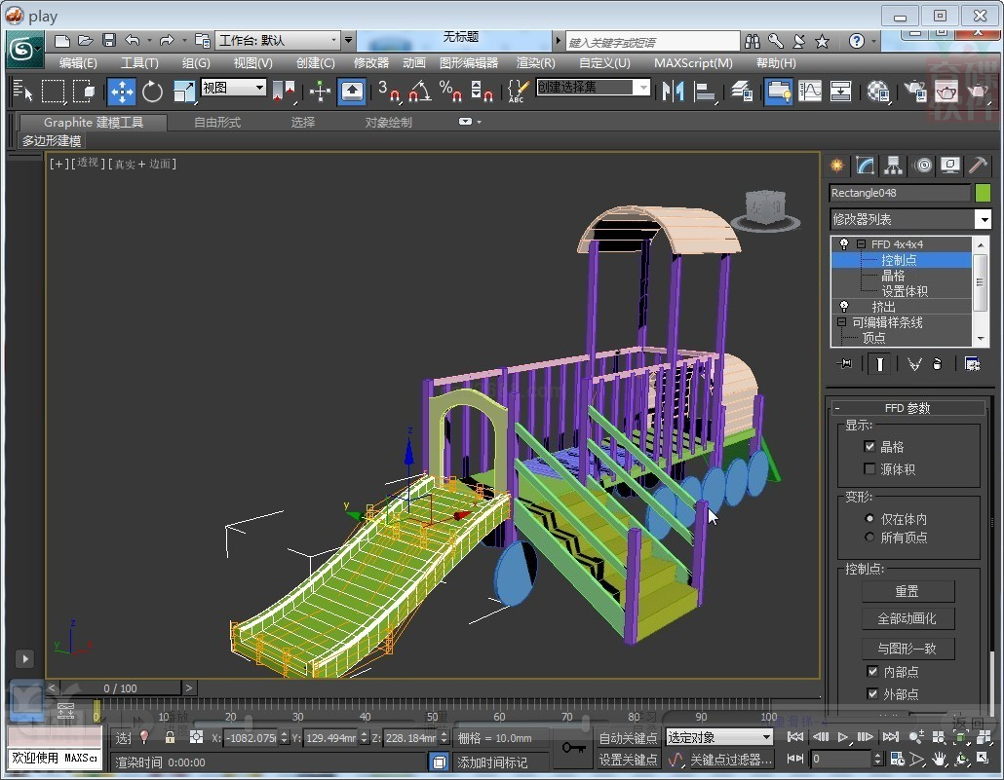This screenshot has width=1004, height=780.
Task: Click the green object color swatch
Action: tap(983, 193)
